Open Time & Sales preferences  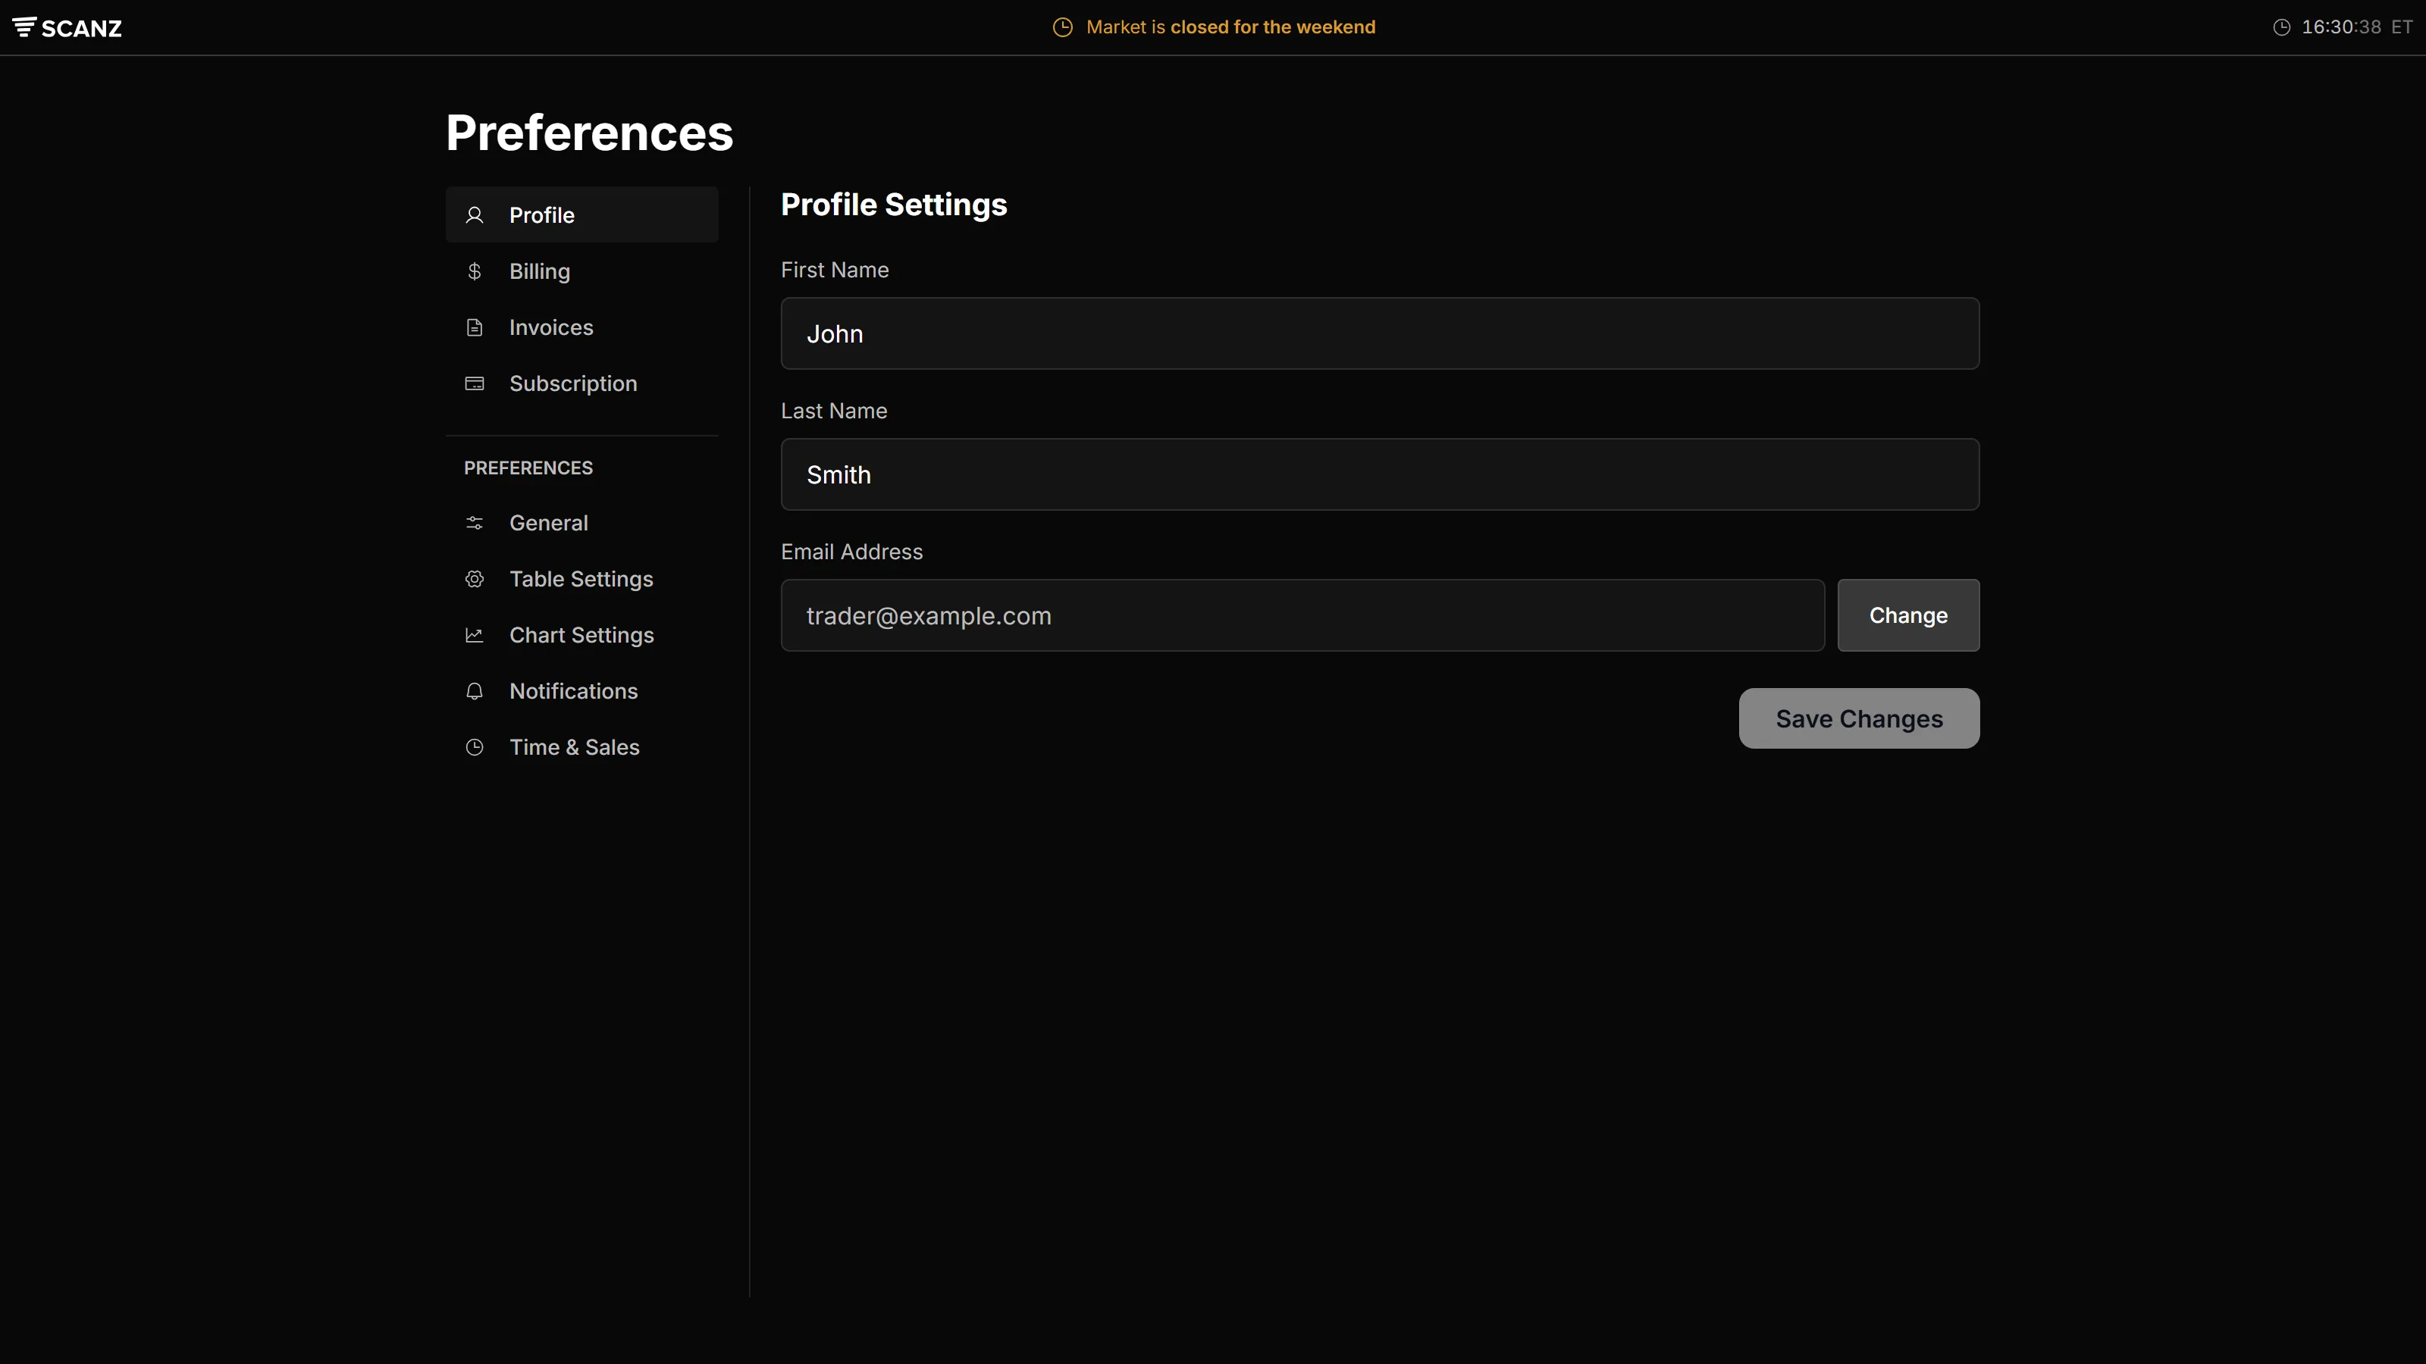coord(582,747)
